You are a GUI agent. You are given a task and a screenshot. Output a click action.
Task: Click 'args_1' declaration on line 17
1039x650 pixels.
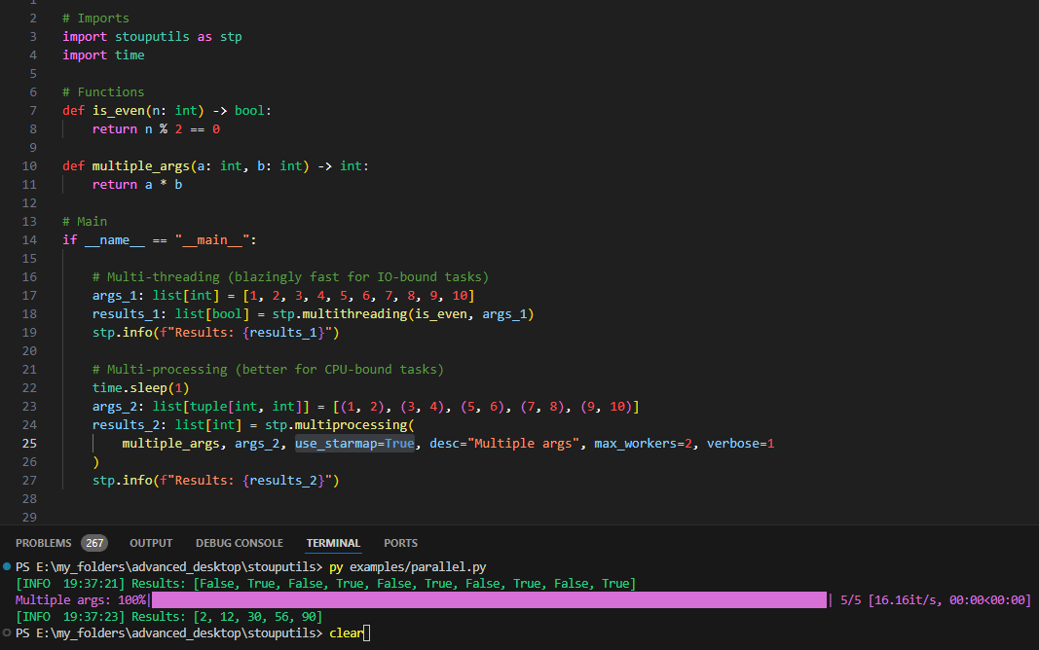pos(115,295)
